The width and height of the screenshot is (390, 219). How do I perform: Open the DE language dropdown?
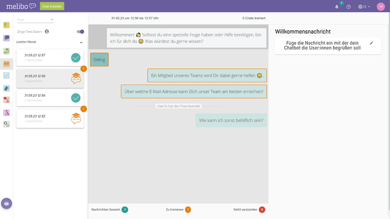365,6
